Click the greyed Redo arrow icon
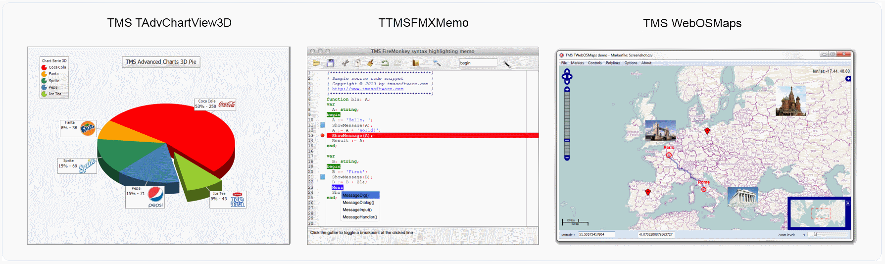The image size is (885, 264). (x=397, y=63)
